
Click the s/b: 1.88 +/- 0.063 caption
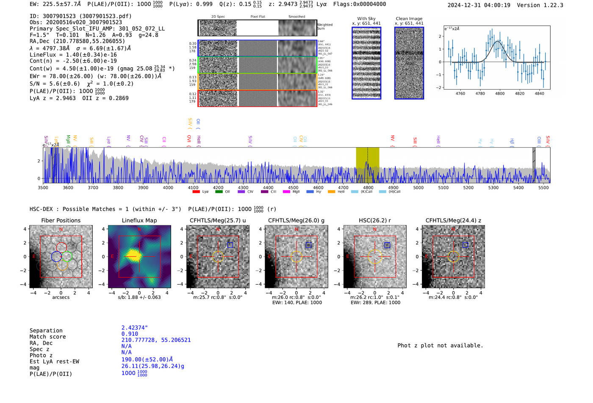coord(139,297)
